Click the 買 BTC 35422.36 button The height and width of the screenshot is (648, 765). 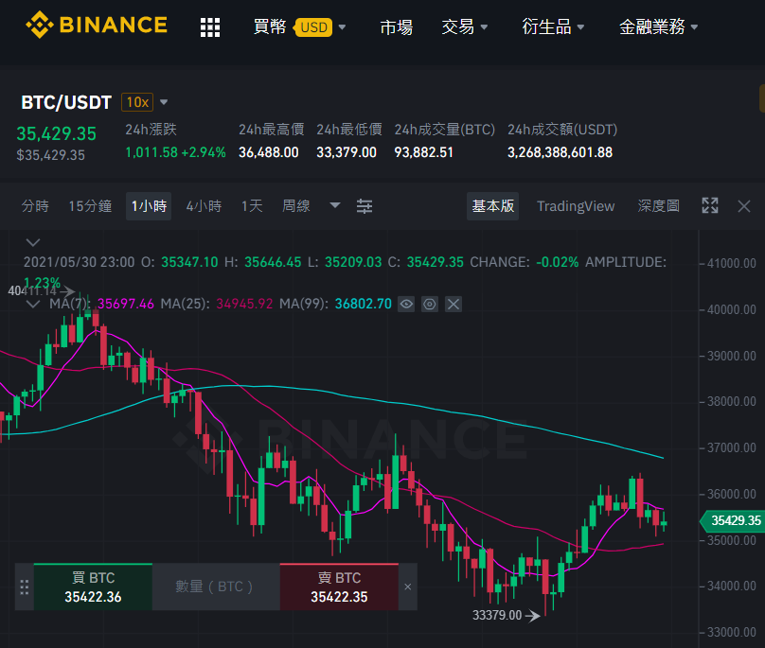(93, 587)
